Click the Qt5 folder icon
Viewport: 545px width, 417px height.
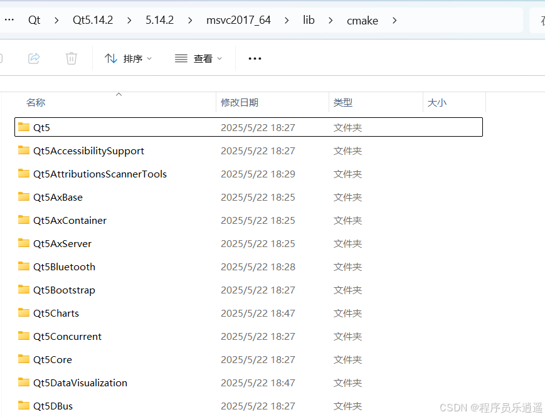[x=24, y=127]
